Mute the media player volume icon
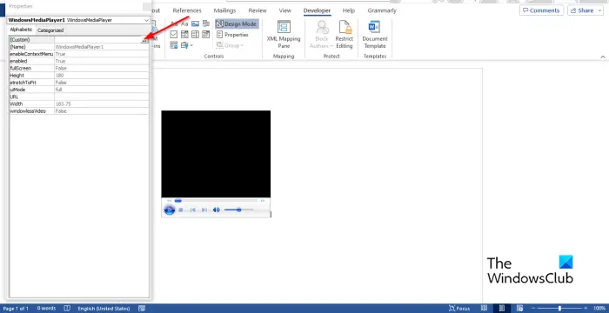Viewport: 609px width, 313px height. (x=217, y=210)
